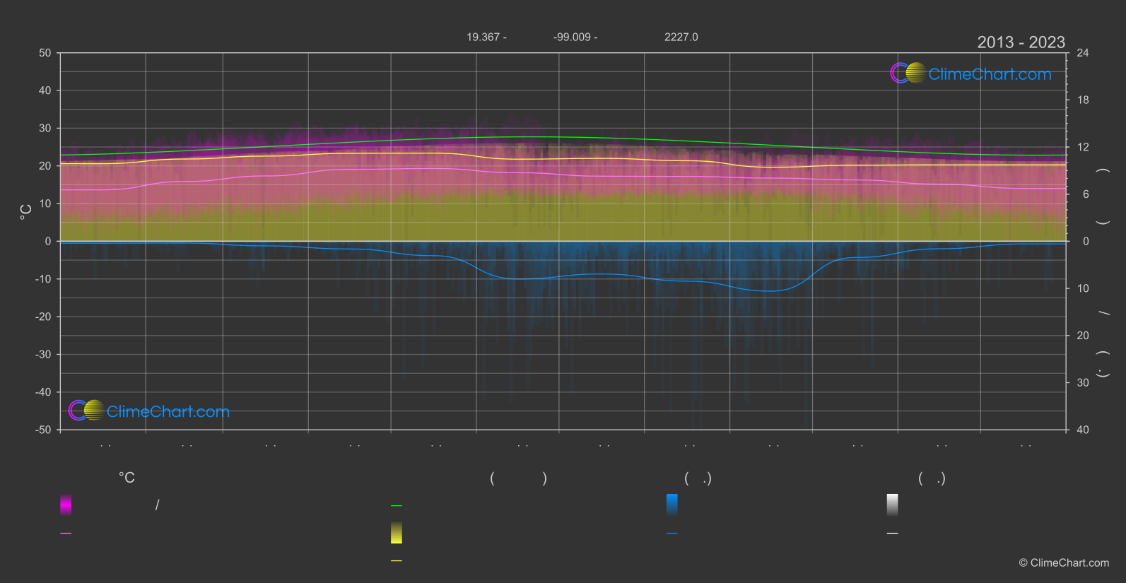1126x583 pixels.
Task: Click the 50 tick on temperature axis
Action: (45, 53)
